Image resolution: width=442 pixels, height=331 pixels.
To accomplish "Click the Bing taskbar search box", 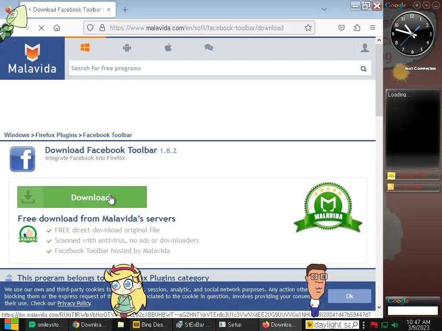I will coord(332,325).
